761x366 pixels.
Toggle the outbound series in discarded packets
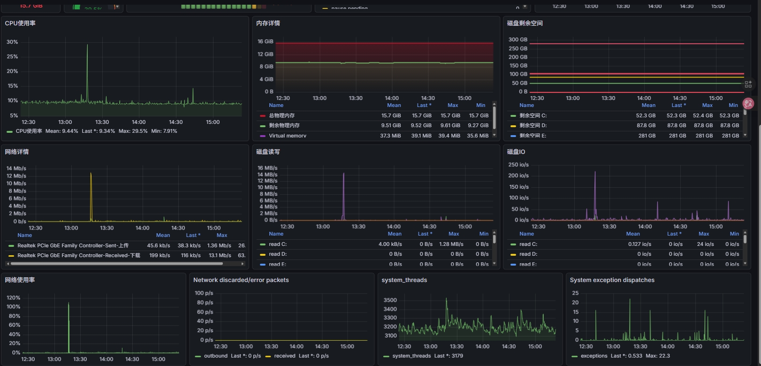tap(216, 356)
